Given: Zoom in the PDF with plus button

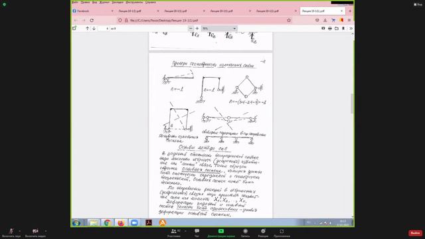Looking at the screenshot, I should tap(197, 28).
